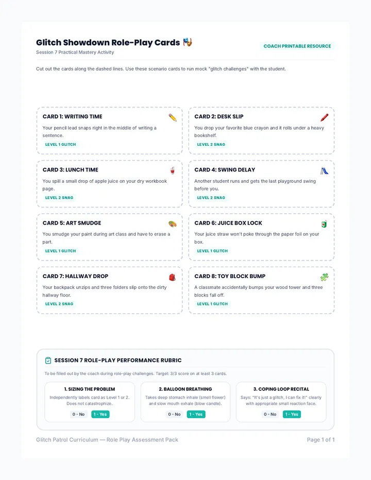Click the Level 2 Snag tag on Card 4
This screenshot has width=371, height=480.
(x=211, y=198)
